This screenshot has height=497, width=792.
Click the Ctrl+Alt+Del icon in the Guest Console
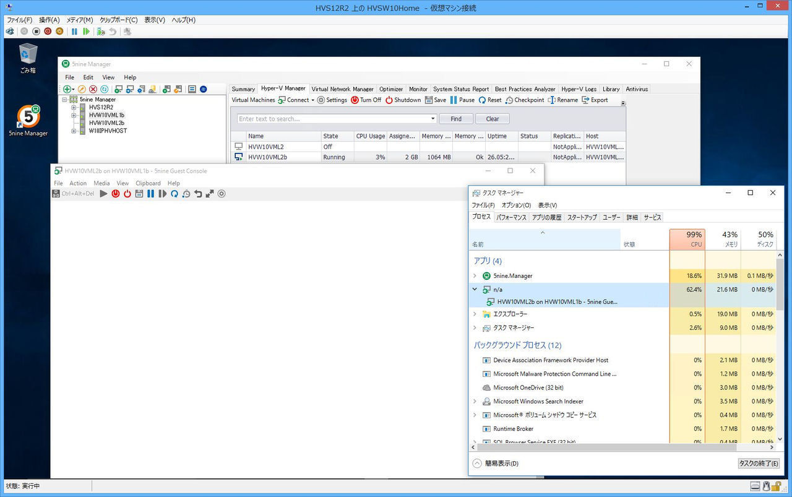pos(56,194)
